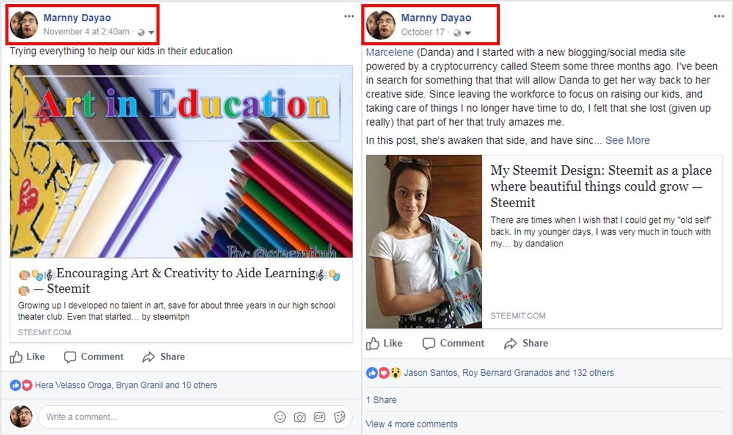
Task: Open options menu on October 17 post
Action: pos(718,16)
